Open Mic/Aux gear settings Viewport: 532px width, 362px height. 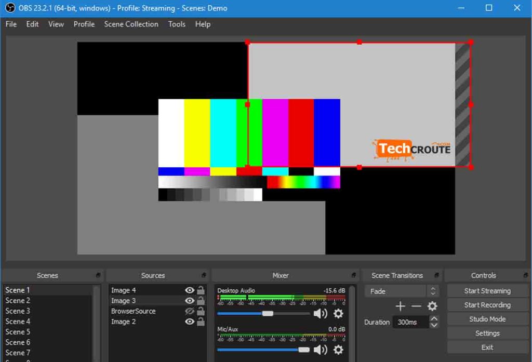(338, 350)
